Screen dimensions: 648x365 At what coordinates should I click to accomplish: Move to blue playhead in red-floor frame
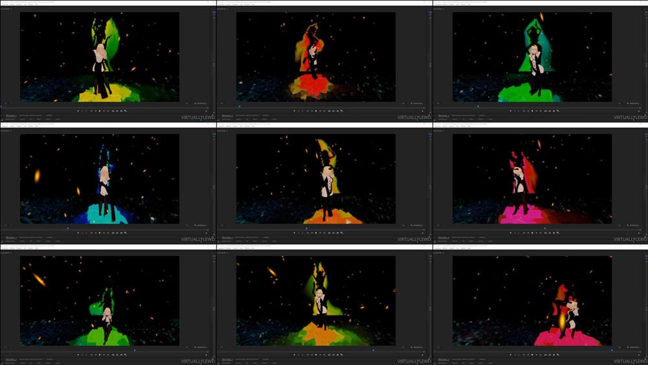[239, 106]
